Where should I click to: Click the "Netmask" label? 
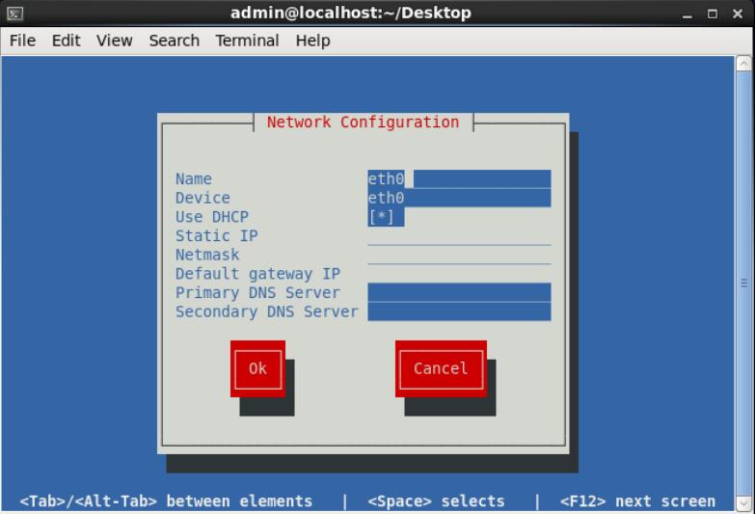click(x=207, y=255)
